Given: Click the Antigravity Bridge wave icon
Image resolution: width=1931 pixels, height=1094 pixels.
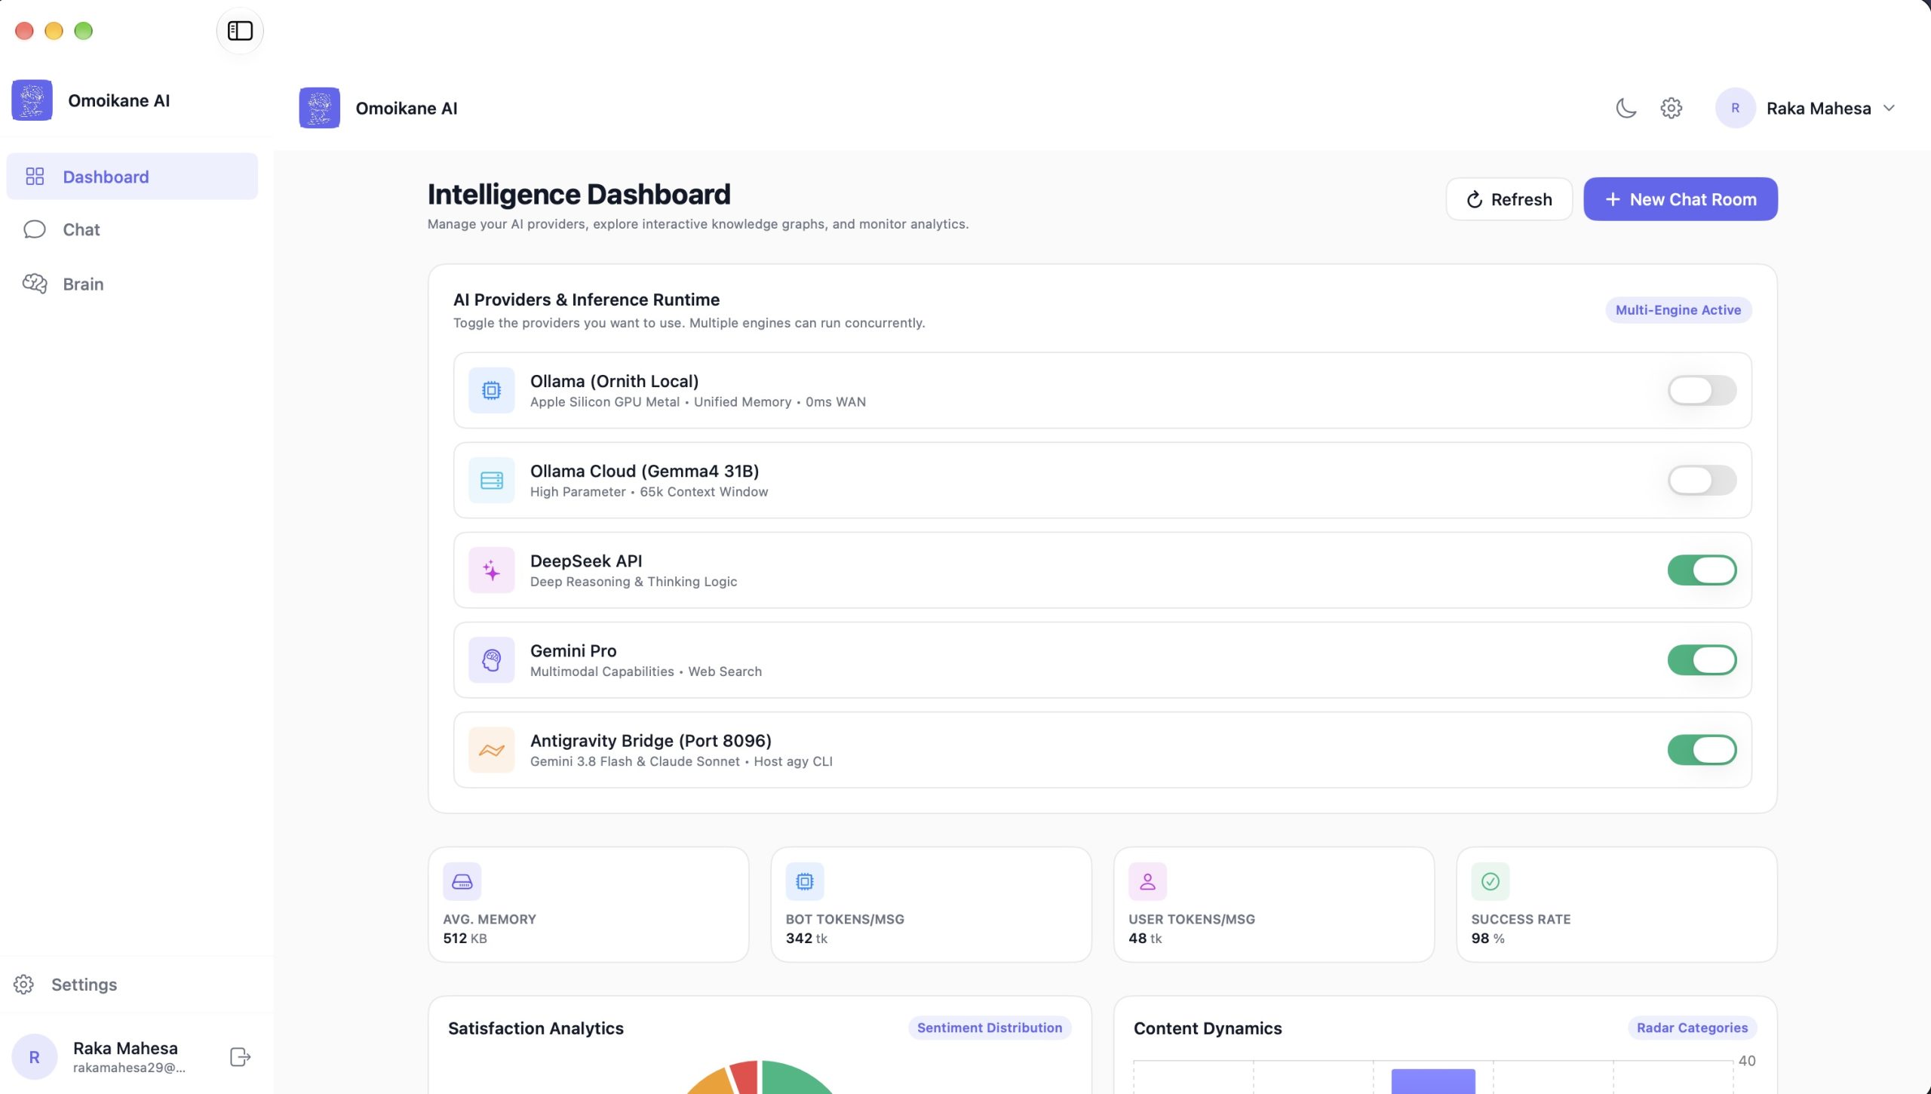Looking at the screenshot, I should click(492, 750).
